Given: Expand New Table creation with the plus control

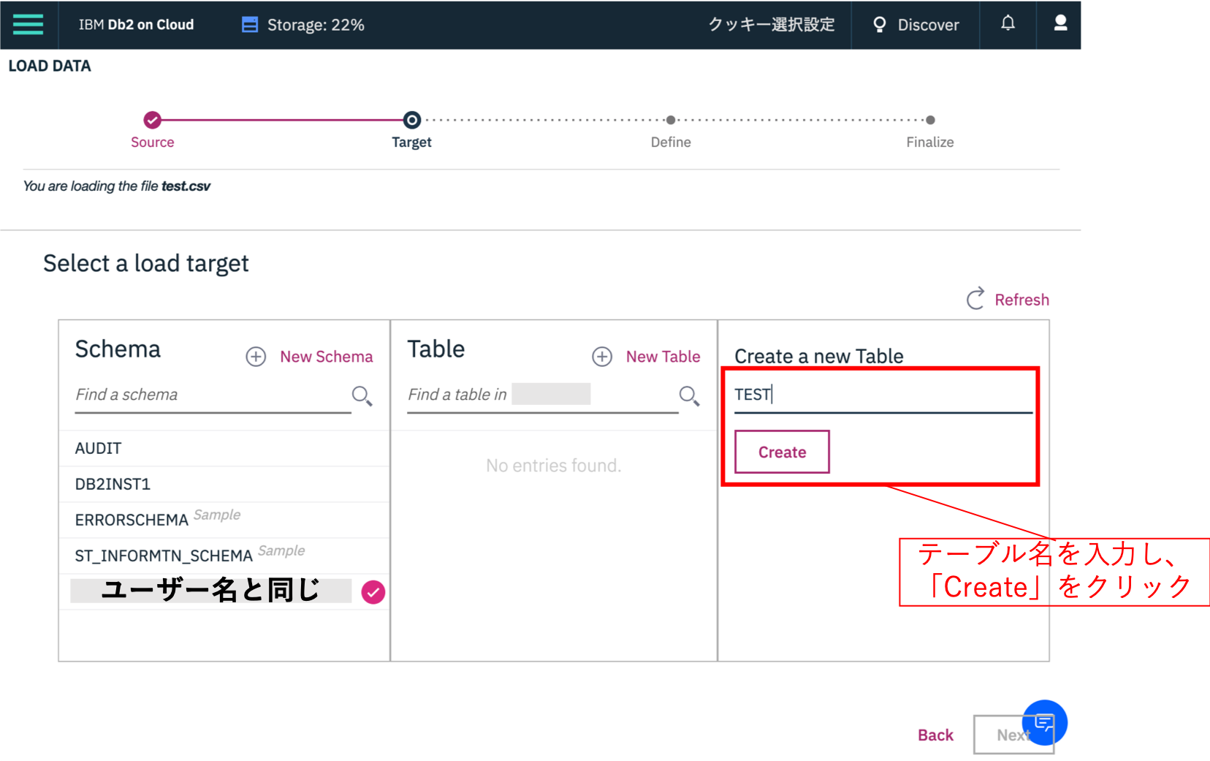Looking at the screenshot, I should (601, 357).
